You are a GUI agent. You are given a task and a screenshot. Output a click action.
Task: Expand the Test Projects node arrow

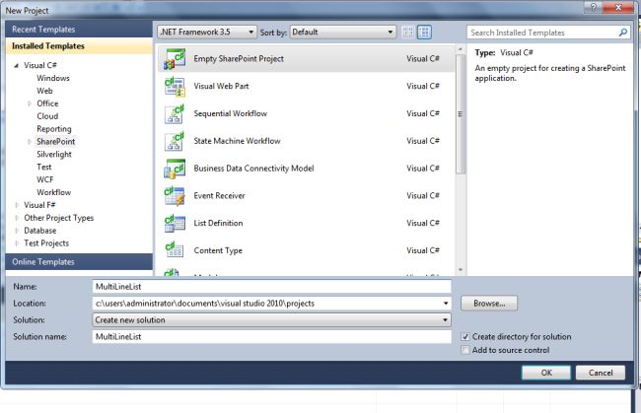(x=17, y=243)
